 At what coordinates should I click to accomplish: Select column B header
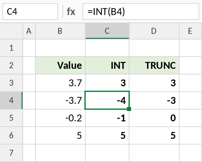coord(60,31)
